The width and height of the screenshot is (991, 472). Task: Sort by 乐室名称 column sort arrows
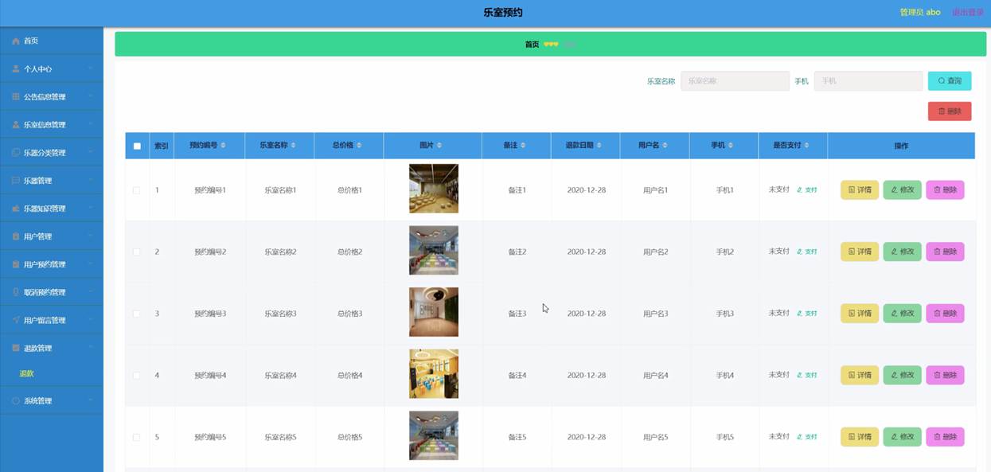pos(294,146)
